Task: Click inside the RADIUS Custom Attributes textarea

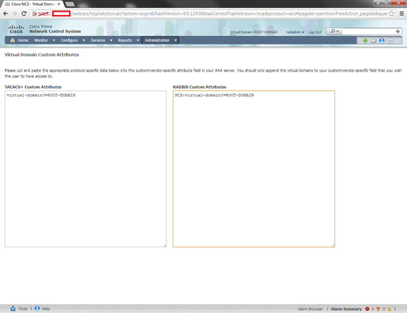Action: click(254, 169)
